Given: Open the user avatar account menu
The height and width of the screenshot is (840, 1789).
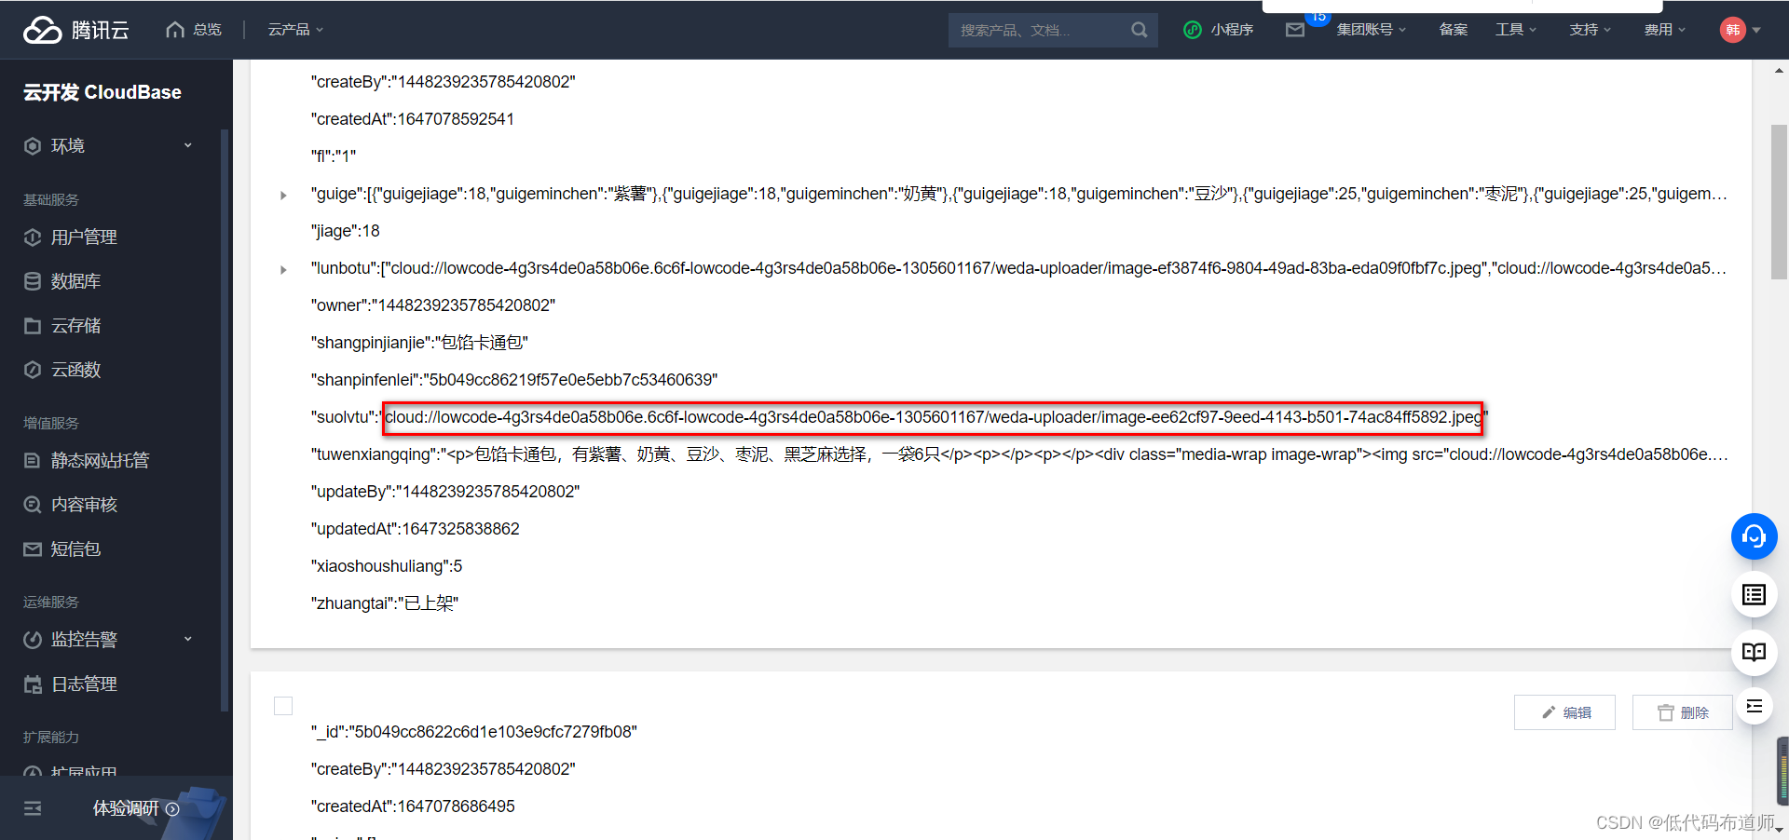Looking at the screenshot, I should coord(1740,30).
